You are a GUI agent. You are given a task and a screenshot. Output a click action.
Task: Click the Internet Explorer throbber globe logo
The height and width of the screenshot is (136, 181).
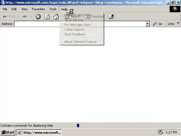pos(175,9)
